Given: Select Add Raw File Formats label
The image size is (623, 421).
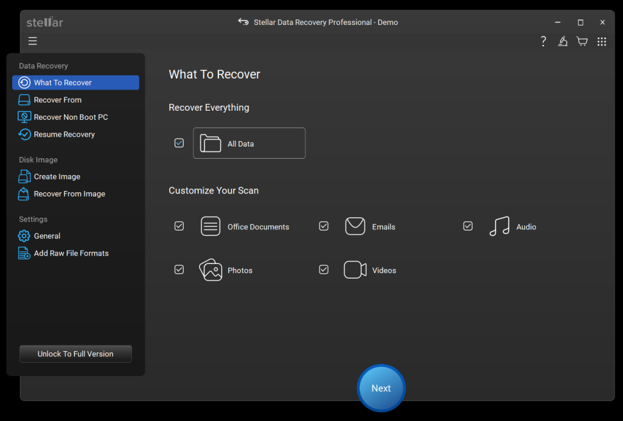Looking at the screenshot, I should click(x=71, y=253).
